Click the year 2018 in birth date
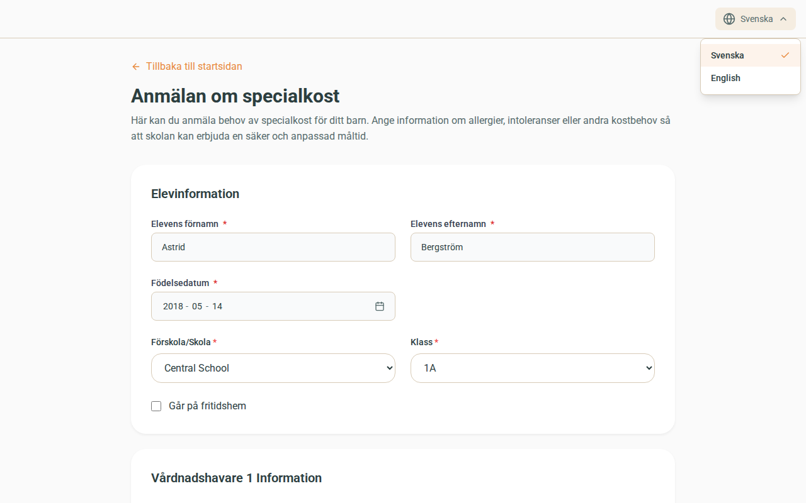Screen dimensions: 806x503 (x=173, y=306)
